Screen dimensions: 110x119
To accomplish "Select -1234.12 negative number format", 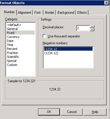I will 68,49.
